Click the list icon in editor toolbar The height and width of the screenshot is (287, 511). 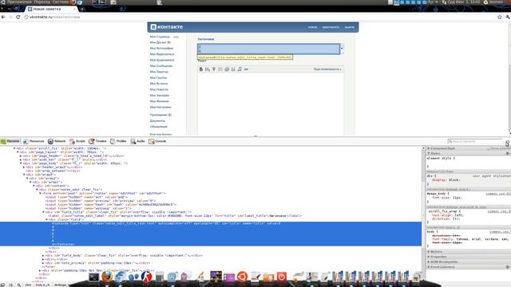(220, 69)
